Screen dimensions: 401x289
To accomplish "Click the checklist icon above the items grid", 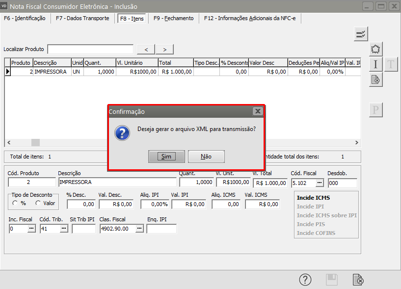I will (x=361, y=34).
